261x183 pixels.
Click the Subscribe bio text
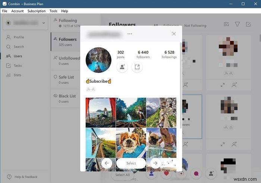click(x=98, y=81)
